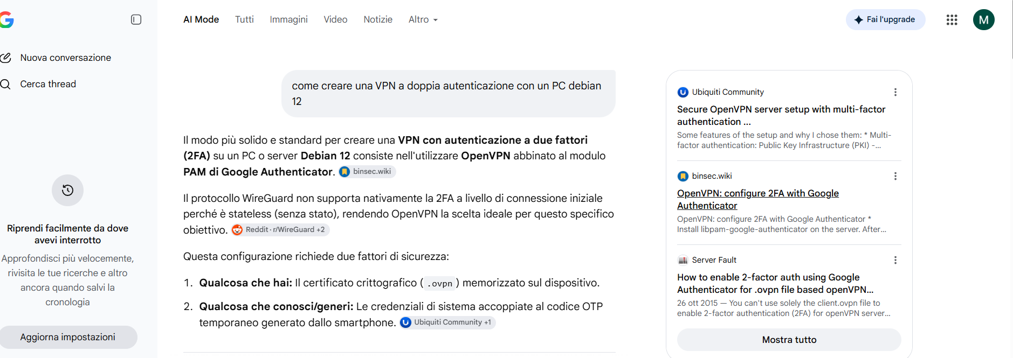This screenshot has height=358, width=1013.
Task: Open OpenVPN: configure 2FA with Google Authenticator link
Action: (758, 199)
